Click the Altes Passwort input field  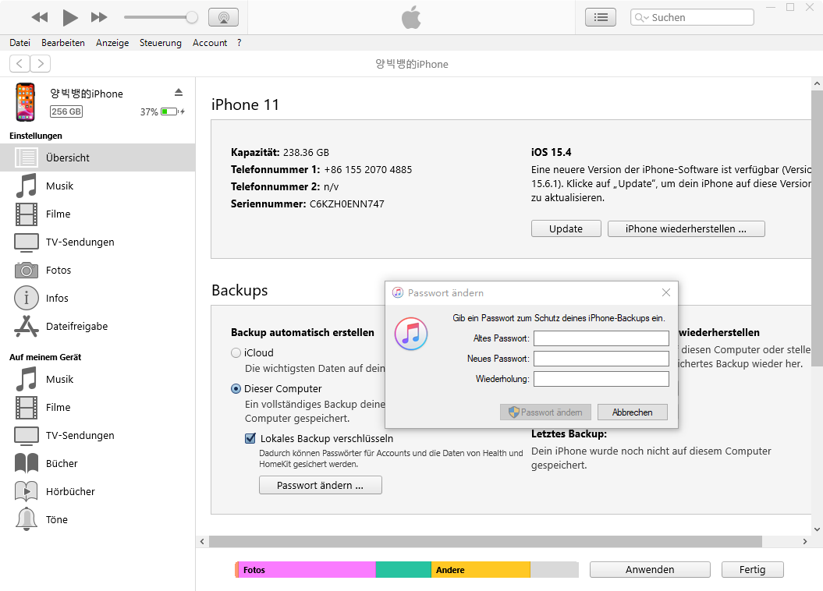(x=601, y=338)
